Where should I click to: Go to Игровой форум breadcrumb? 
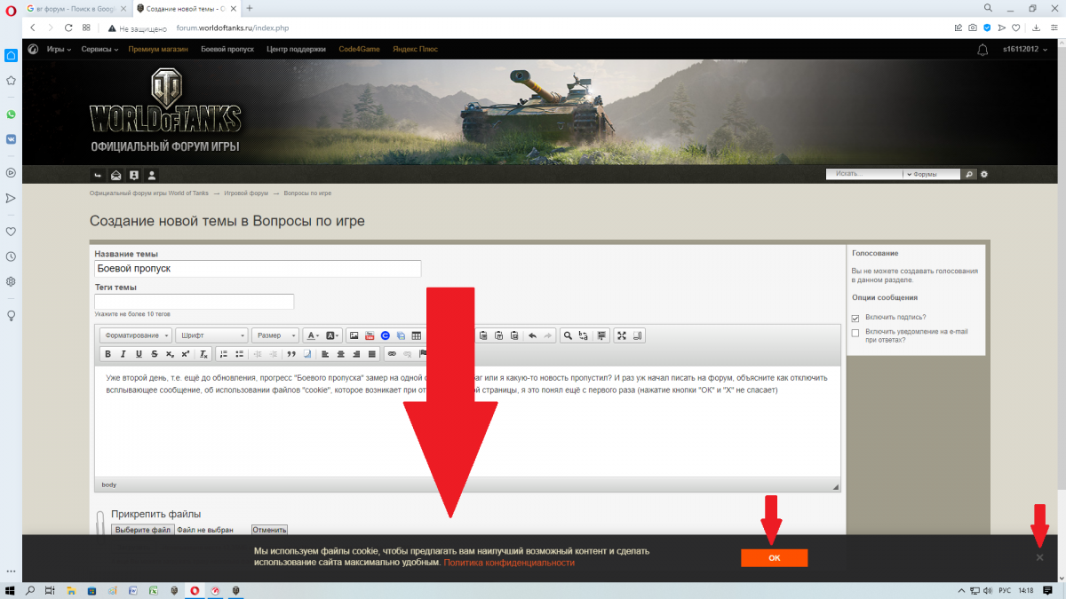246,193
